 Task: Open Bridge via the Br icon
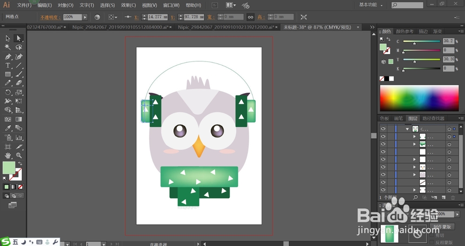pos(215,5)
